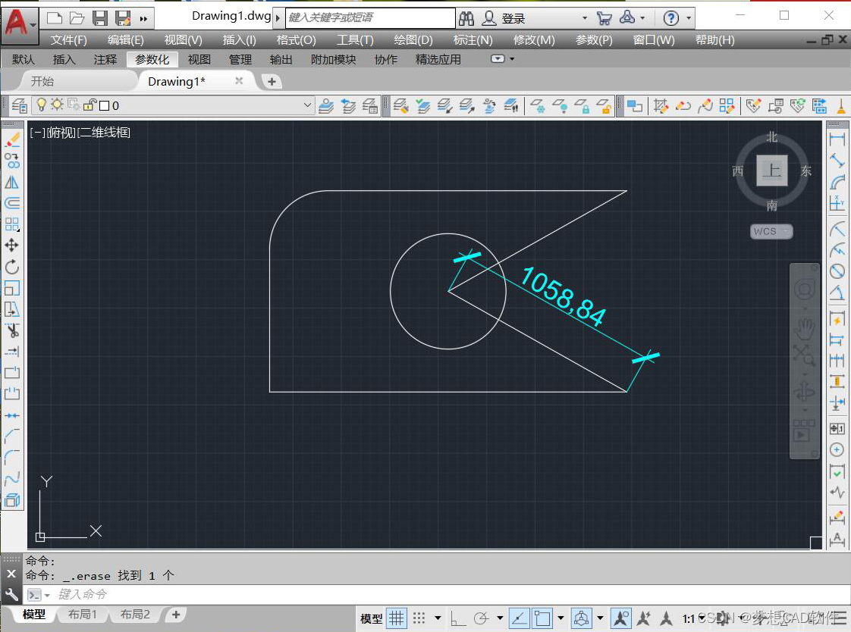The image size is (851, 632).
Task: Click the Autodesk App Store cart icon
Action: [604, 18]
